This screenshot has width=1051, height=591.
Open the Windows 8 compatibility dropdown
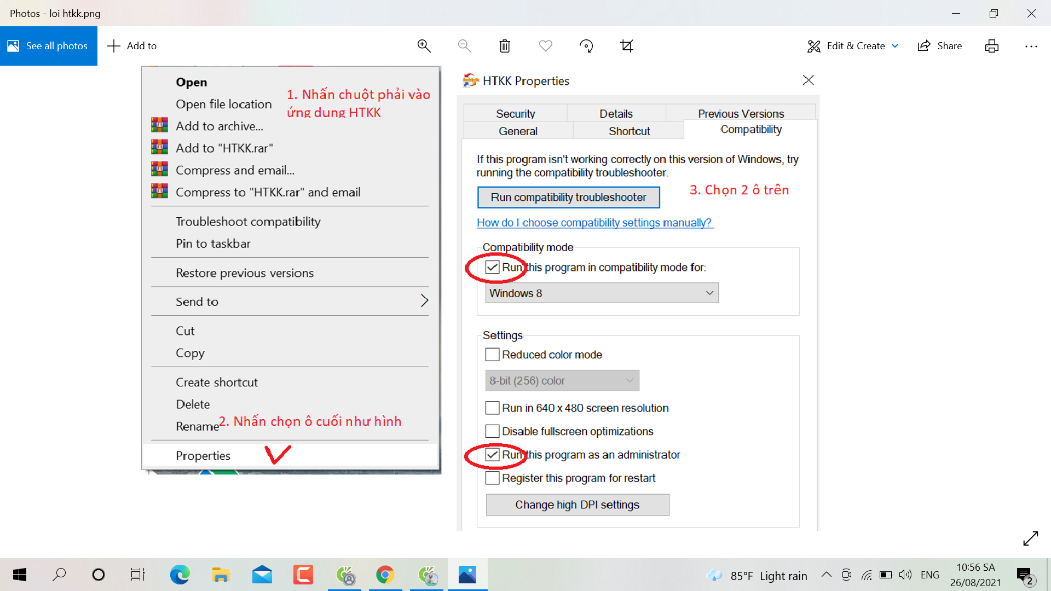click(x=602, y=293)
